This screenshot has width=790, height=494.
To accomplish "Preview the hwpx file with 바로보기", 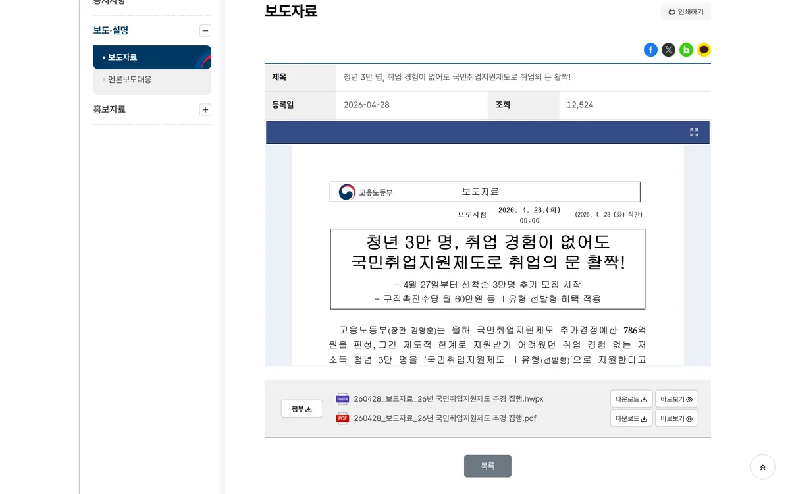I will click(676, 399).
